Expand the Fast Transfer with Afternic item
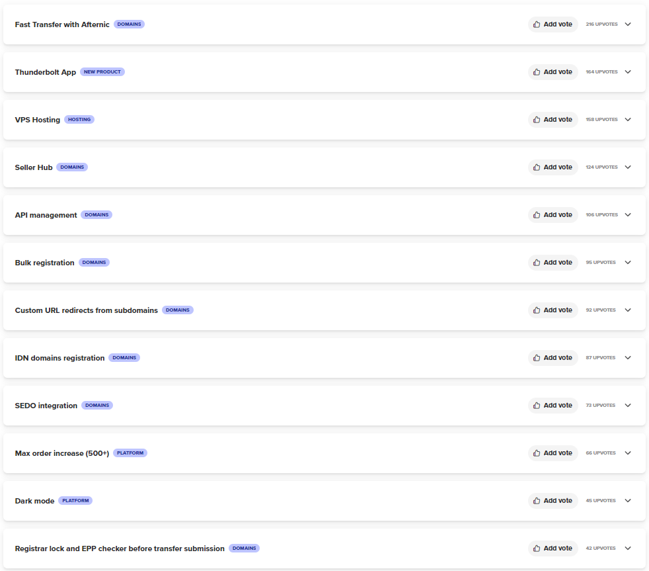 pyautogui.click(x=628, y=24)
